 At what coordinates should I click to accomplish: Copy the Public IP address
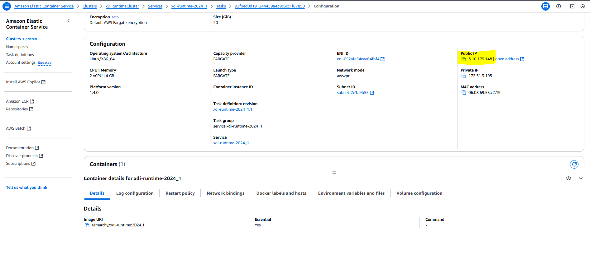click(463, 59)
